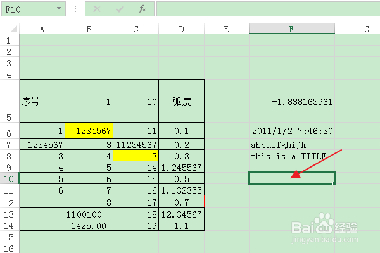Click the Cancel (X) formula bar icon

pos(97,9)
